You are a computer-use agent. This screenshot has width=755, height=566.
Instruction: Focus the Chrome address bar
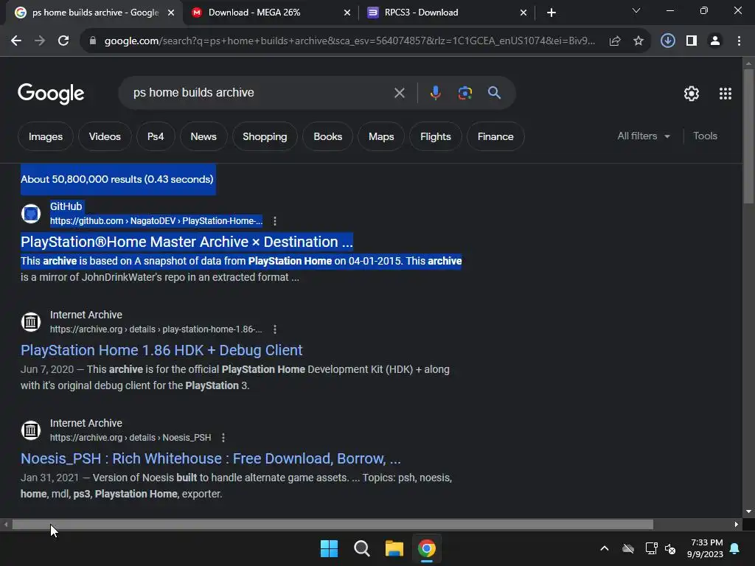tap(349, 41)
